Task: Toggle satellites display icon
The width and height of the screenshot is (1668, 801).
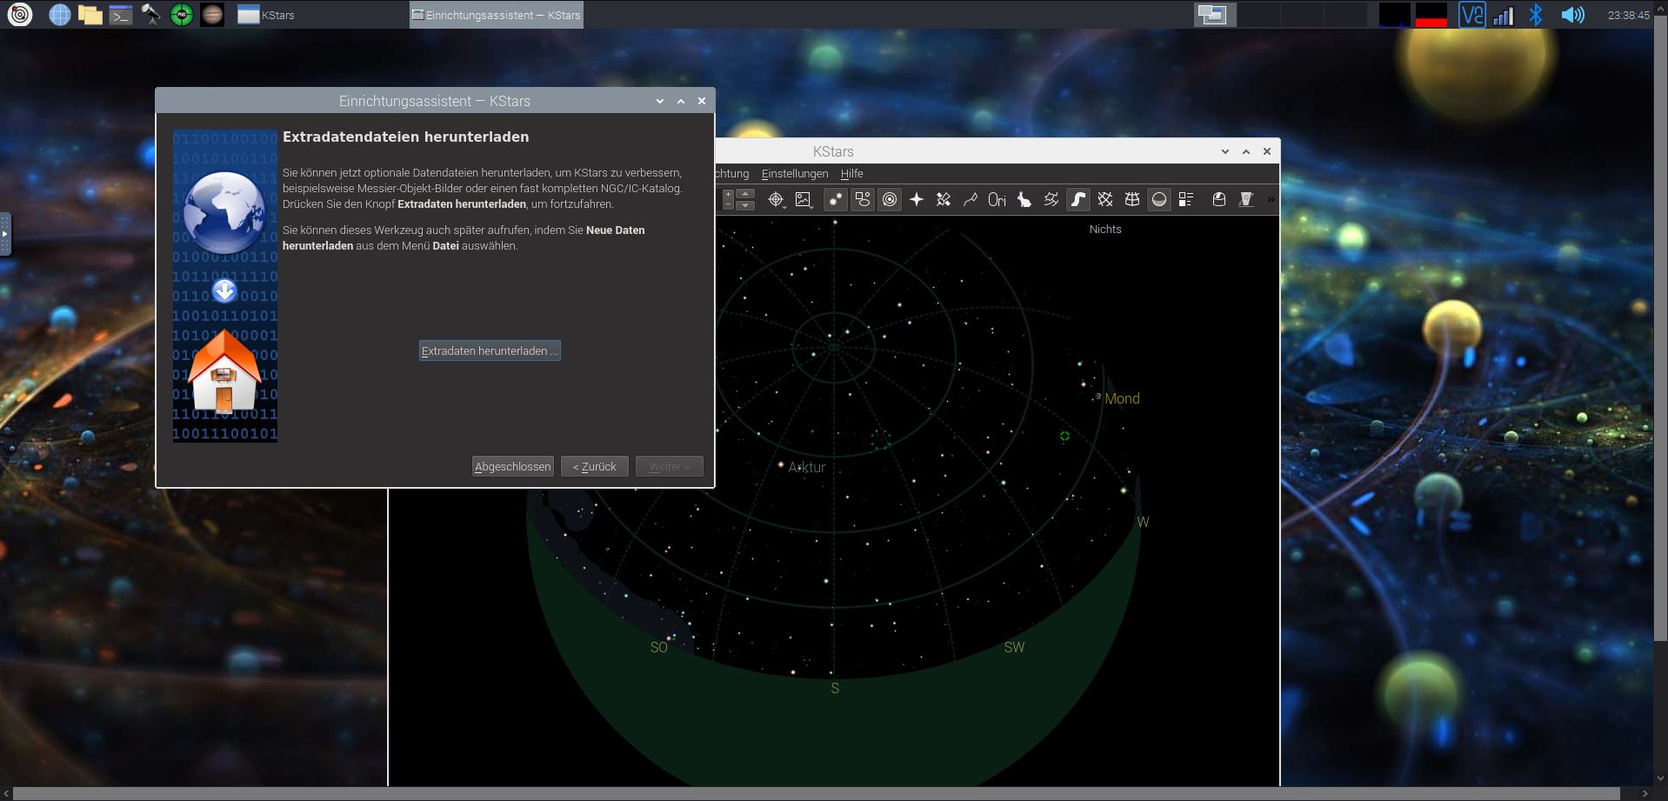Action: tap(943, 199)
